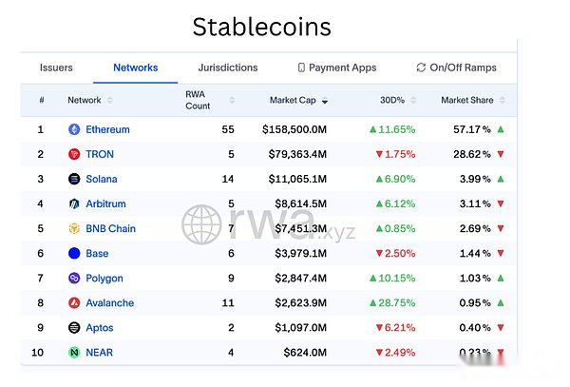The image size is (570, 387).
Task: Open the Ethereum network link
Action: pyautogui.click(x=107, y=129)
